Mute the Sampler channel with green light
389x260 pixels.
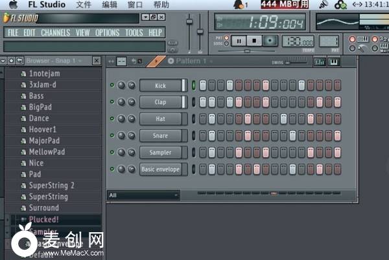click(x=112, y=152)
